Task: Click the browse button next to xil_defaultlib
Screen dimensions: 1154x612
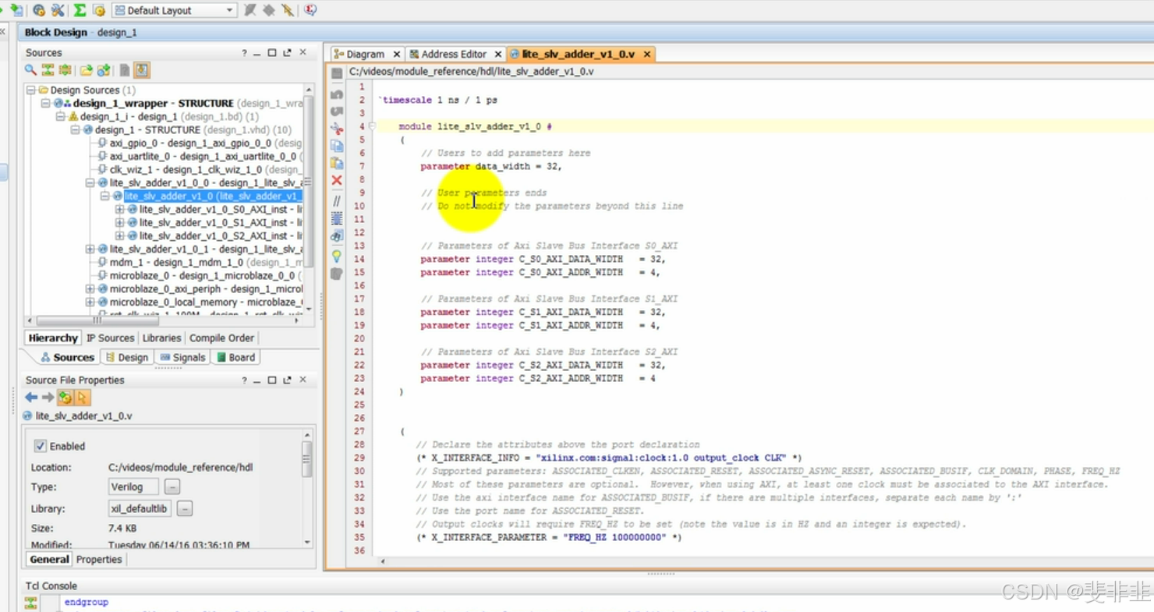Action: [185, 508]
